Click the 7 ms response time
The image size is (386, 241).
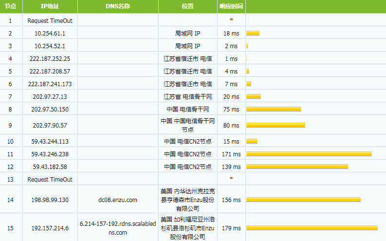pyautogui.click(x=231, y=84)
